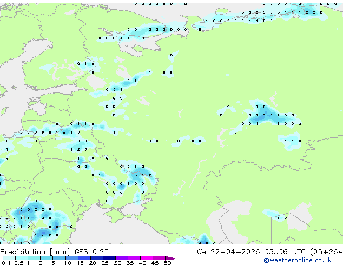Click the '0.1' legend scale label
Image resolution: width=343 pixels, height=265 pixels.
click(6, 263)
